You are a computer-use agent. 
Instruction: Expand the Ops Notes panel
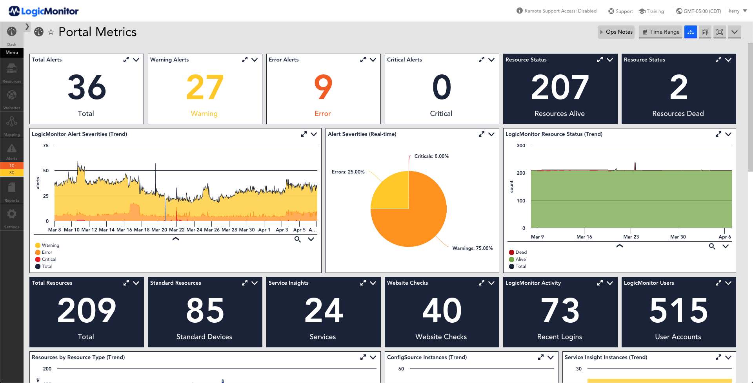tap(616, 32)
